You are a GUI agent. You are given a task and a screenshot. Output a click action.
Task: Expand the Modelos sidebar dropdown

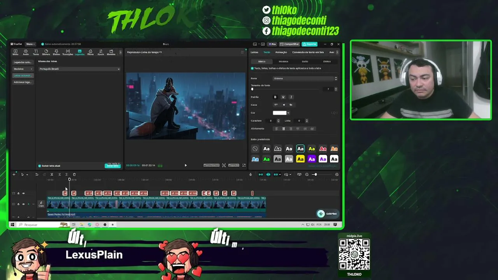click(x=23, y=69)
